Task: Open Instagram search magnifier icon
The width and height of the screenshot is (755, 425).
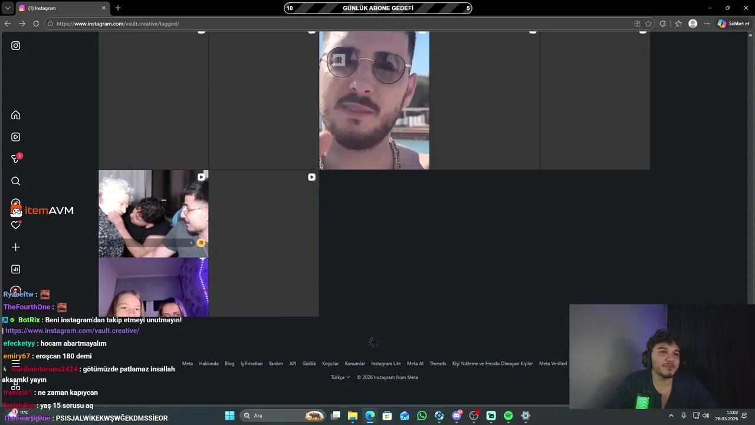Action: click(16, 181)
